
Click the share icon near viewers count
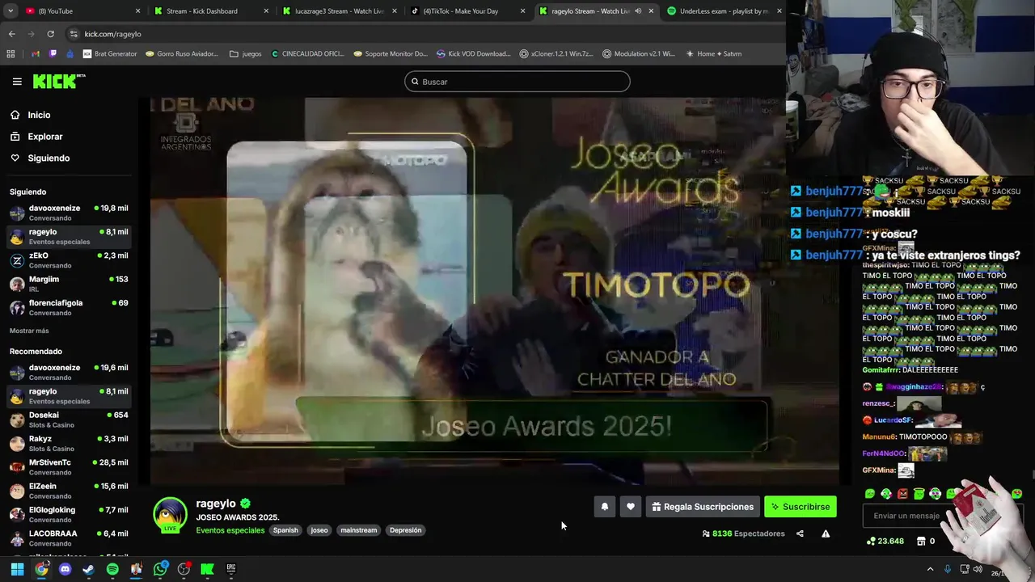[800, 533]
